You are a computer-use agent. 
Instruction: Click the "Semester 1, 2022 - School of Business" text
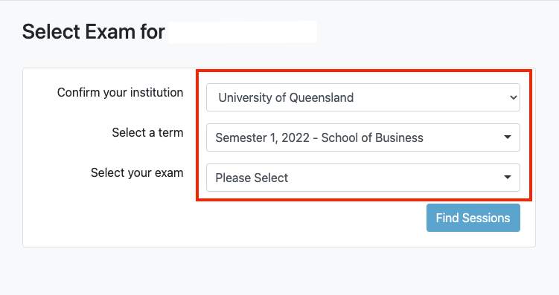[319, 137]
